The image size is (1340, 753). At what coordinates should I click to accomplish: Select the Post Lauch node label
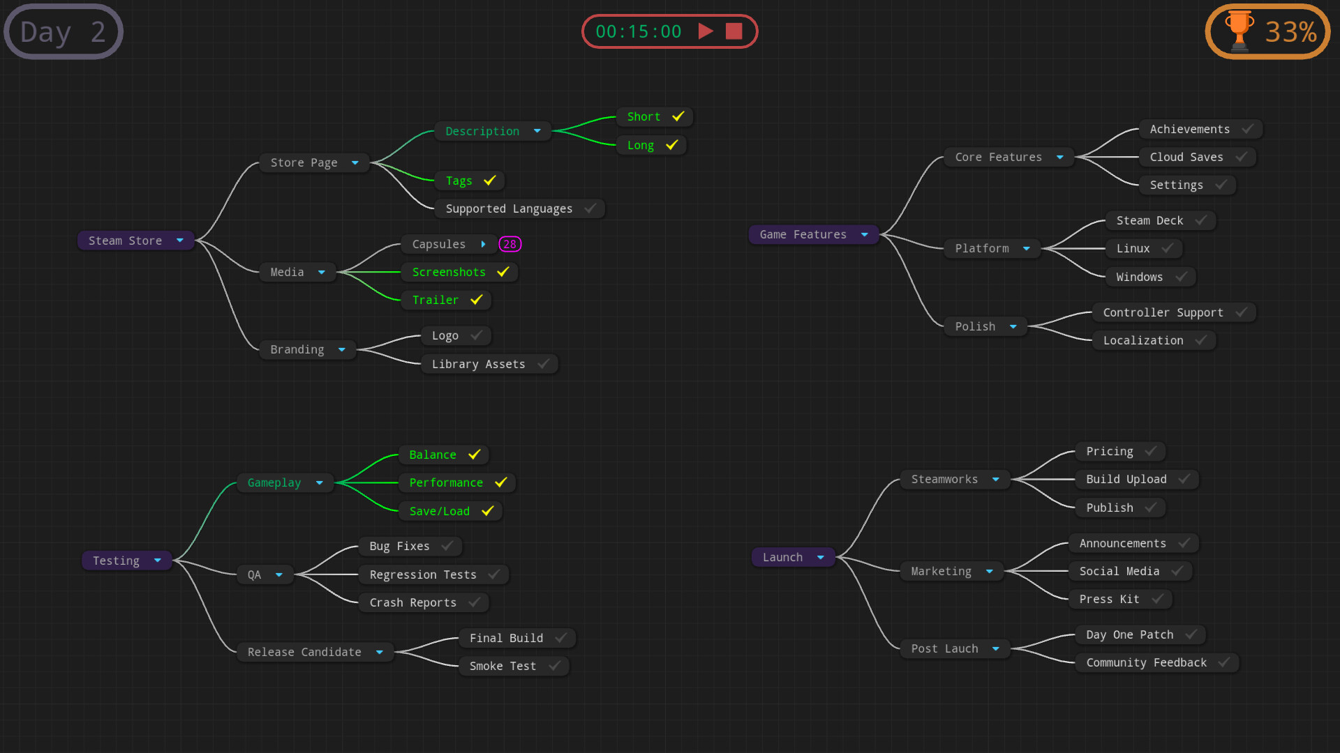(944, 648)
